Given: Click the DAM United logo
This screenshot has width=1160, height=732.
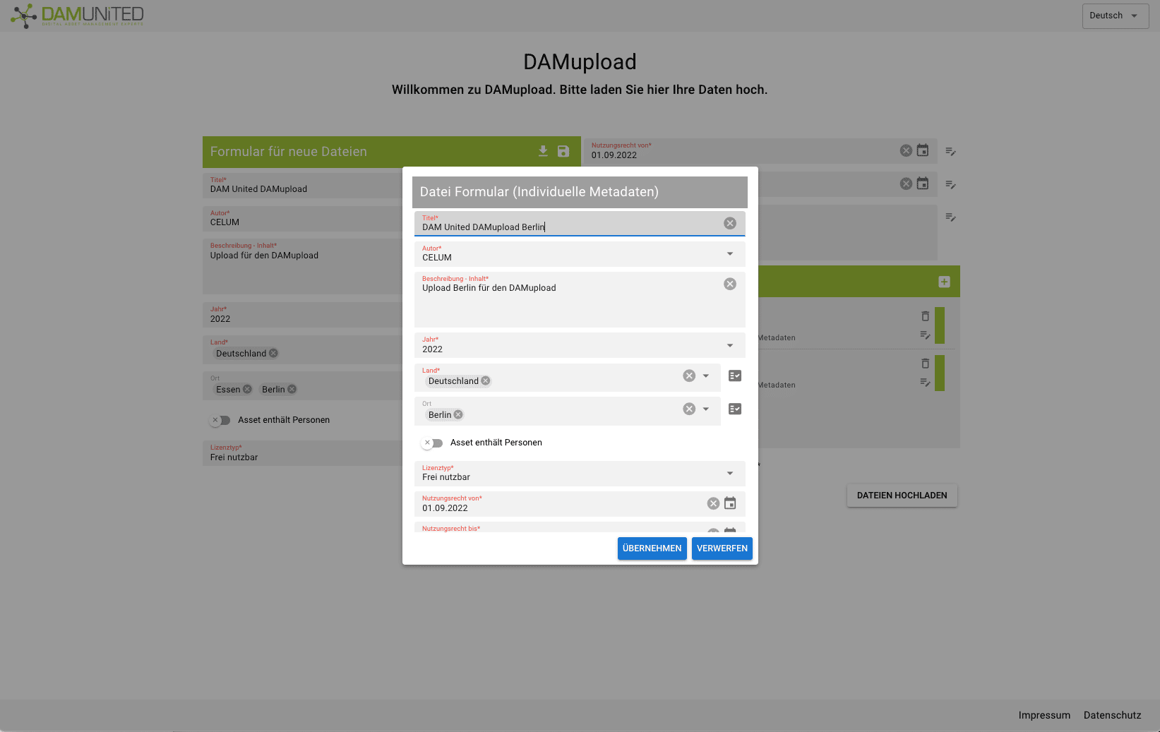Looking at the screenshot, I should (77, 16).
